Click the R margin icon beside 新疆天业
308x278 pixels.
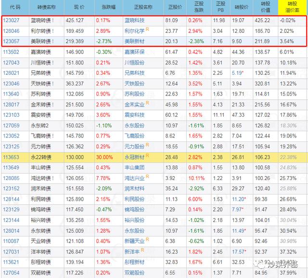click(x=147, y=239)
